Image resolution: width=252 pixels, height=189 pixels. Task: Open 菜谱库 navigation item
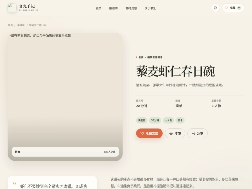click(113, 8)
